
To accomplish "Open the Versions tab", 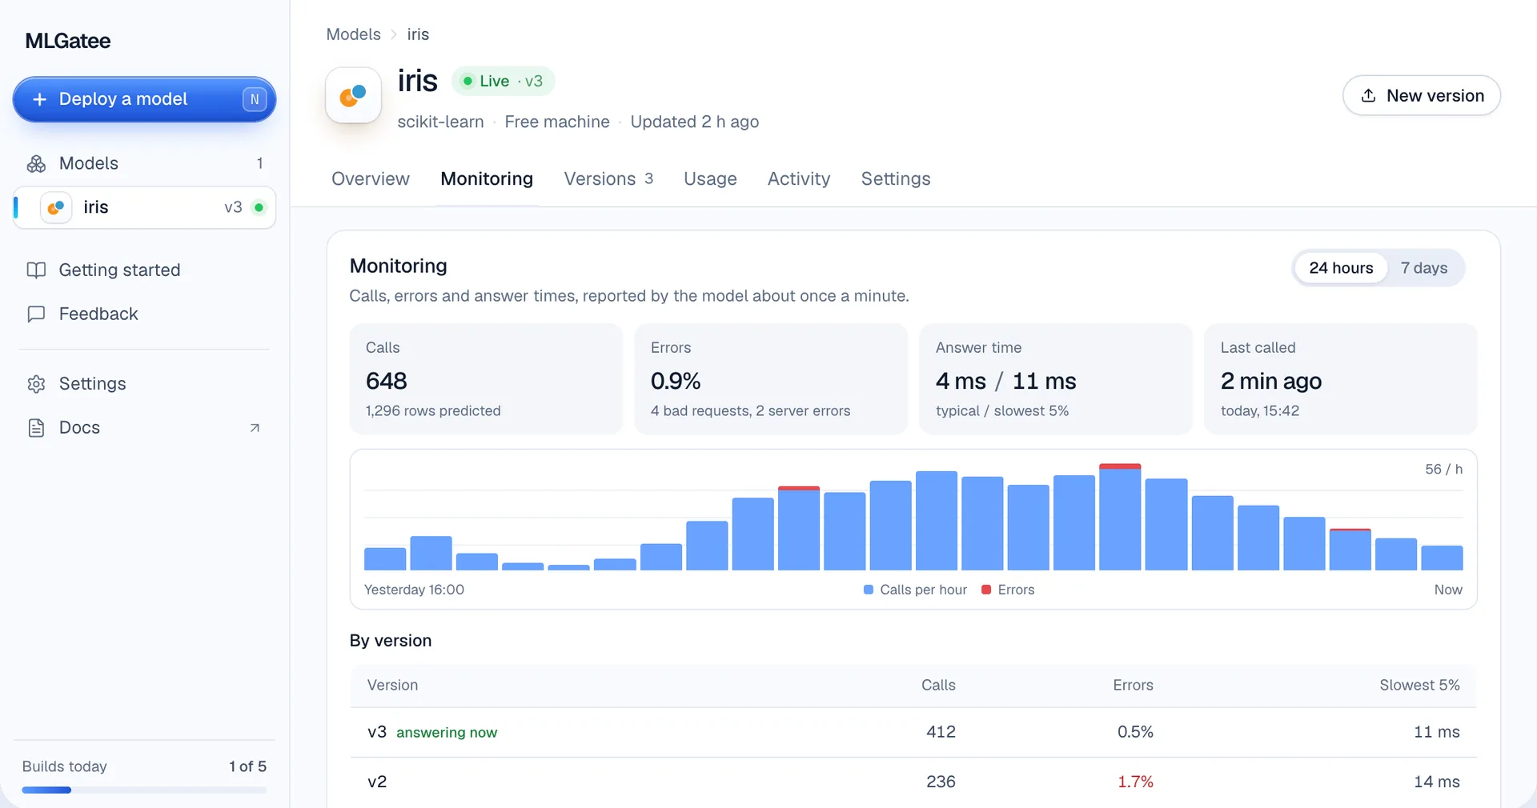I will tap(608, 179).
